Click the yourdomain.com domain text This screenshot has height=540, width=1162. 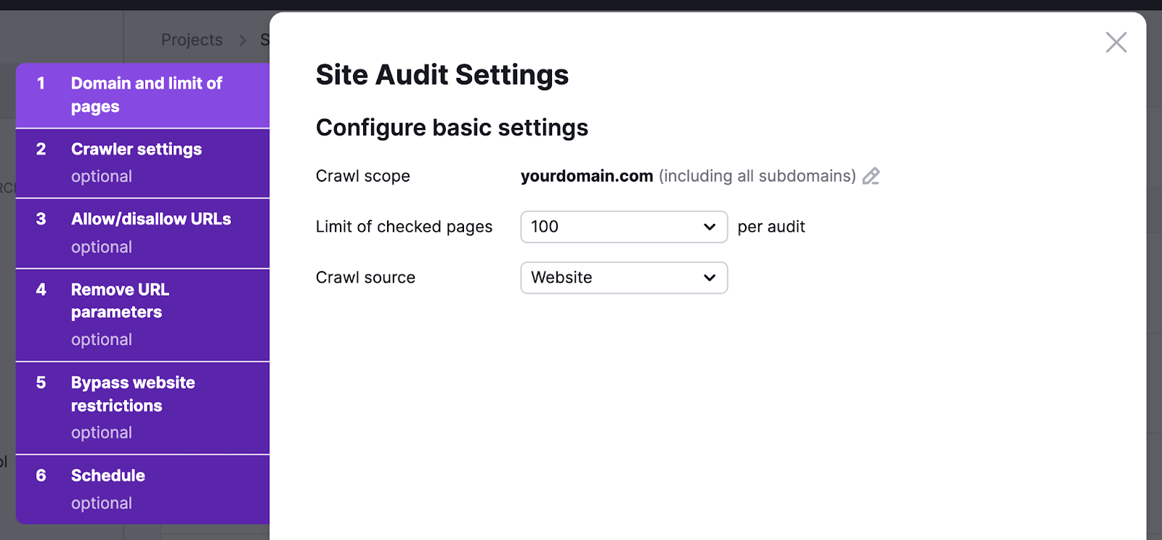586,177
